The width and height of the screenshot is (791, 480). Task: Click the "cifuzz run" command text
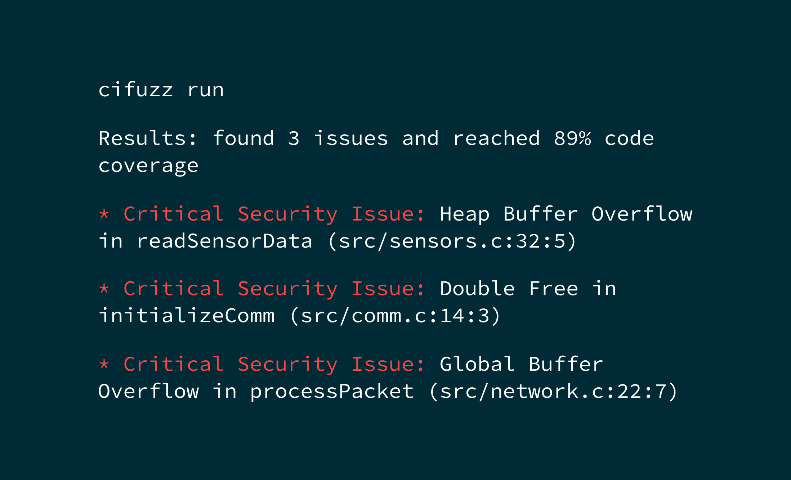(161, 90)
